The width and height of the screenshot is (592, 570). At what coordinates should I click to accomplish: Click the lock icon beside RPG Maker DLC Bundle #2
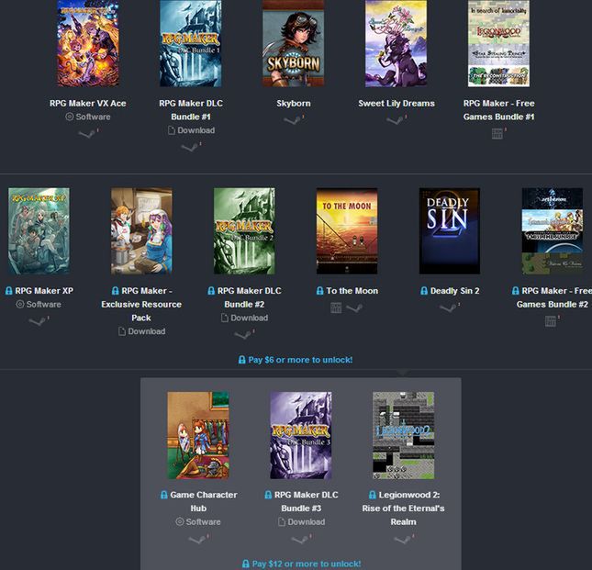pyautogui.click(x=211, y=291)
